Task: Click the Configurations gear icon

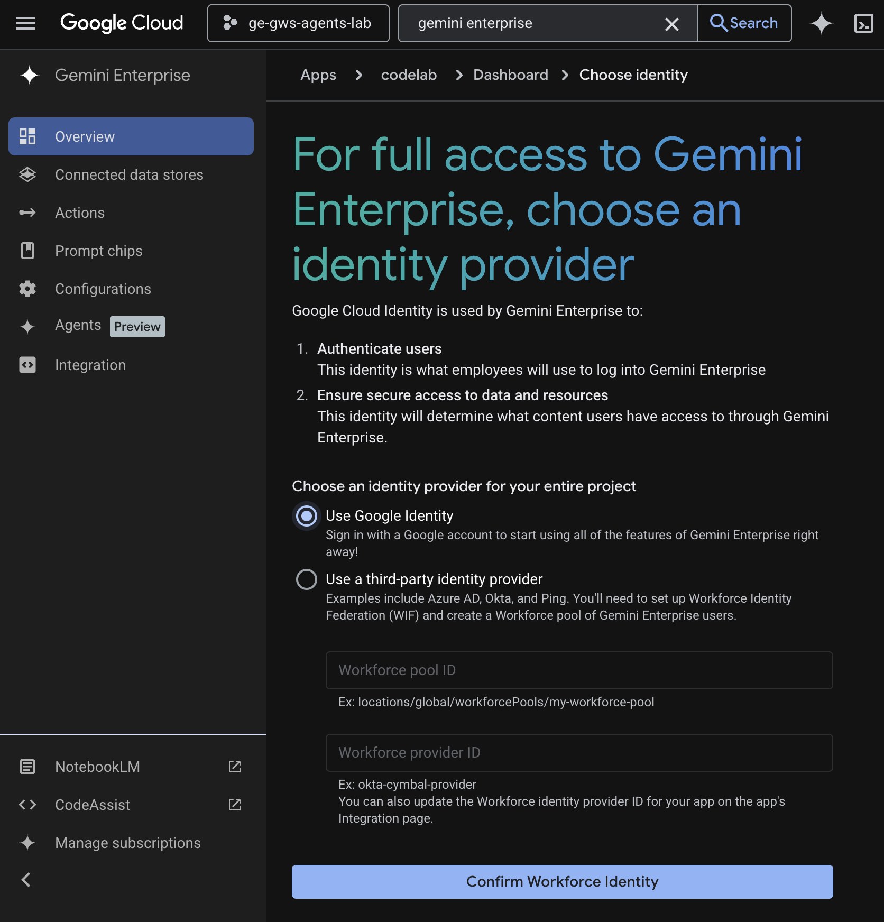Action: pos(27,289)
